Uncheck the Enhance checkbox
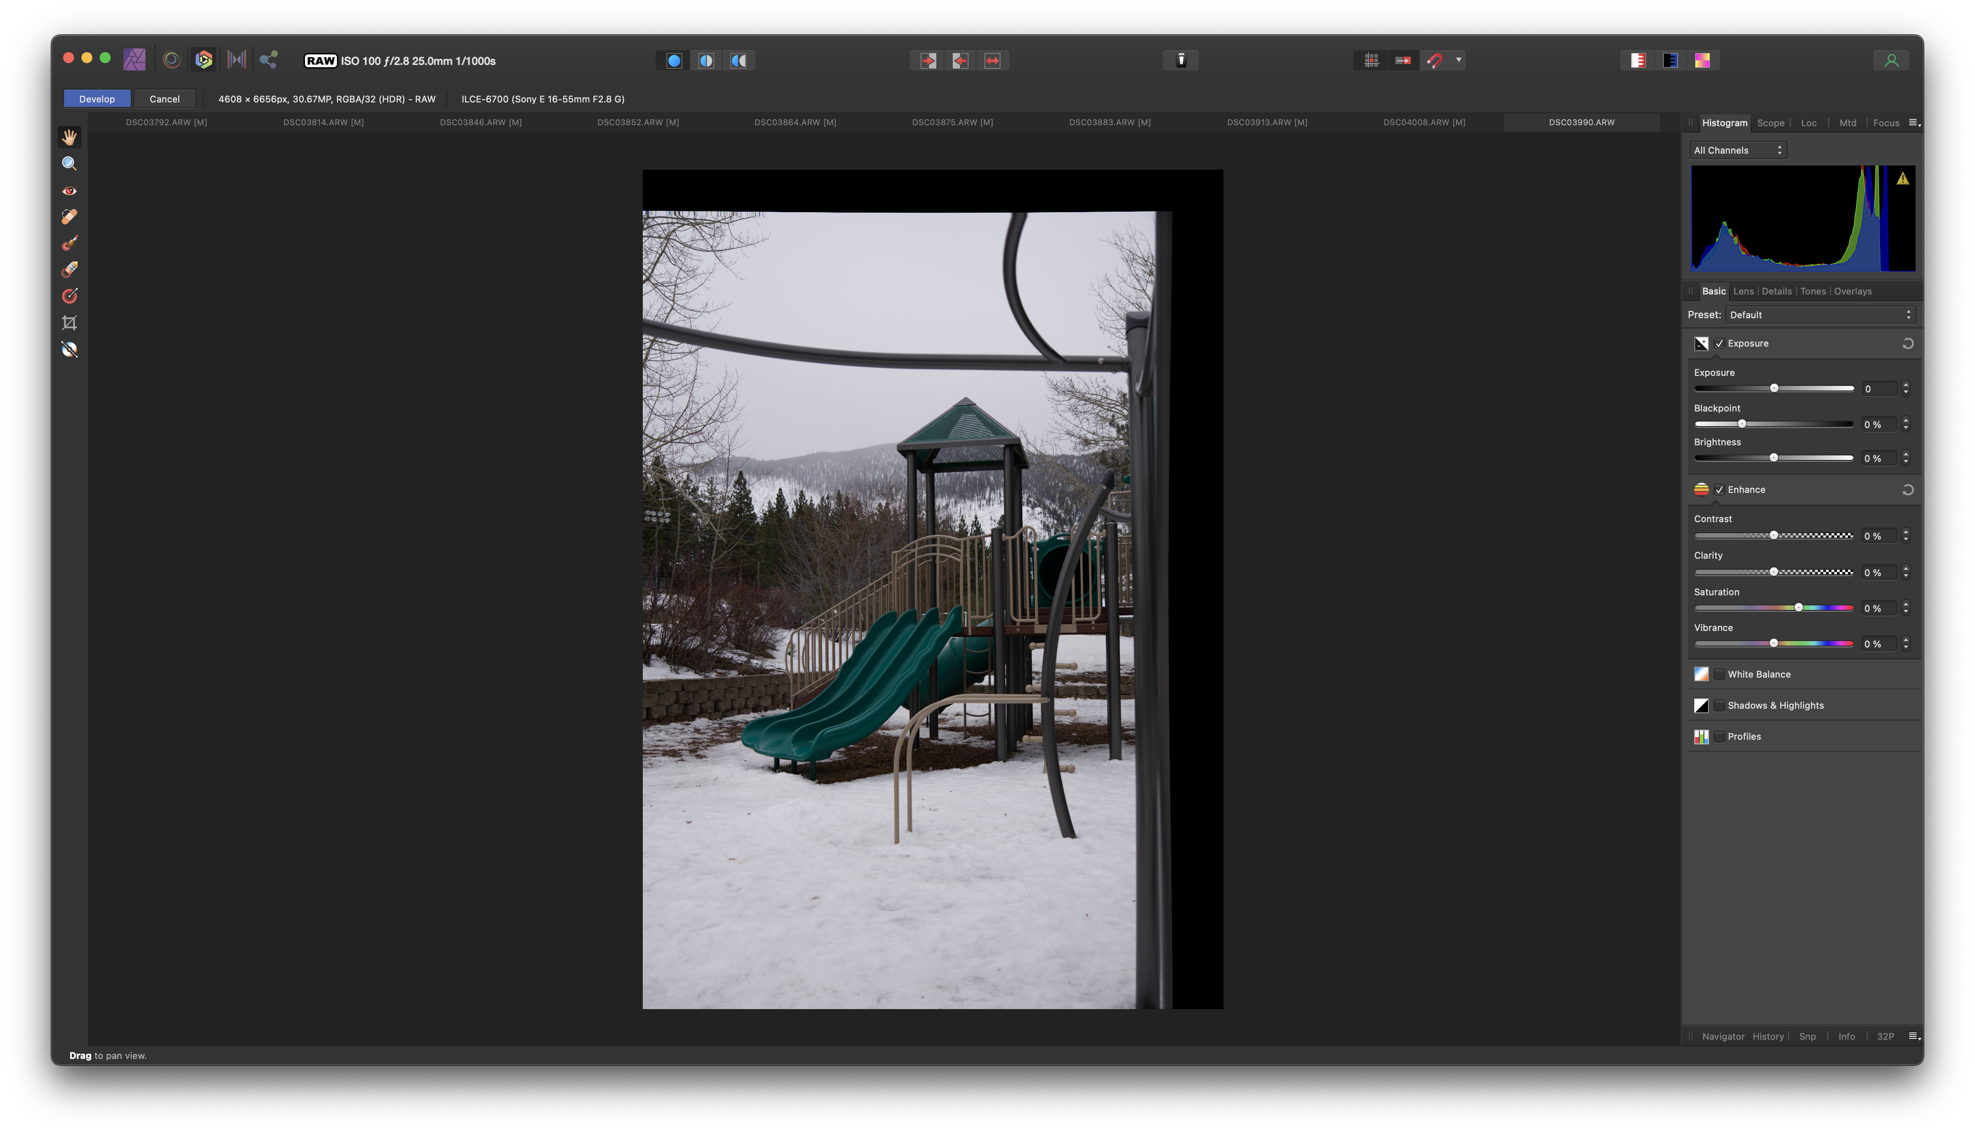Screen dimensions: 1975x1133 [1720, 490]
